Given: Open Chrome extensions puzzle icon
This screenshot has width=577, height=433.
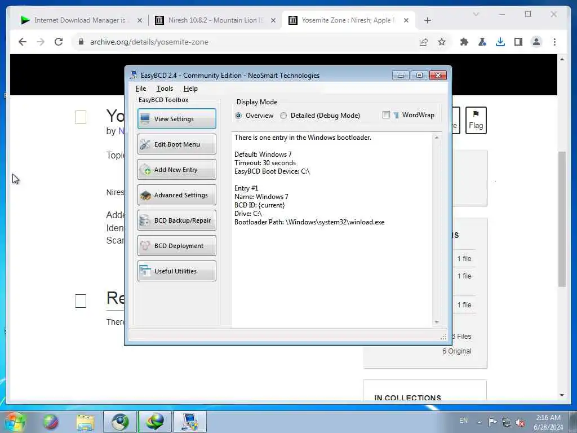Looking at the screenshot, I should 464,42.
